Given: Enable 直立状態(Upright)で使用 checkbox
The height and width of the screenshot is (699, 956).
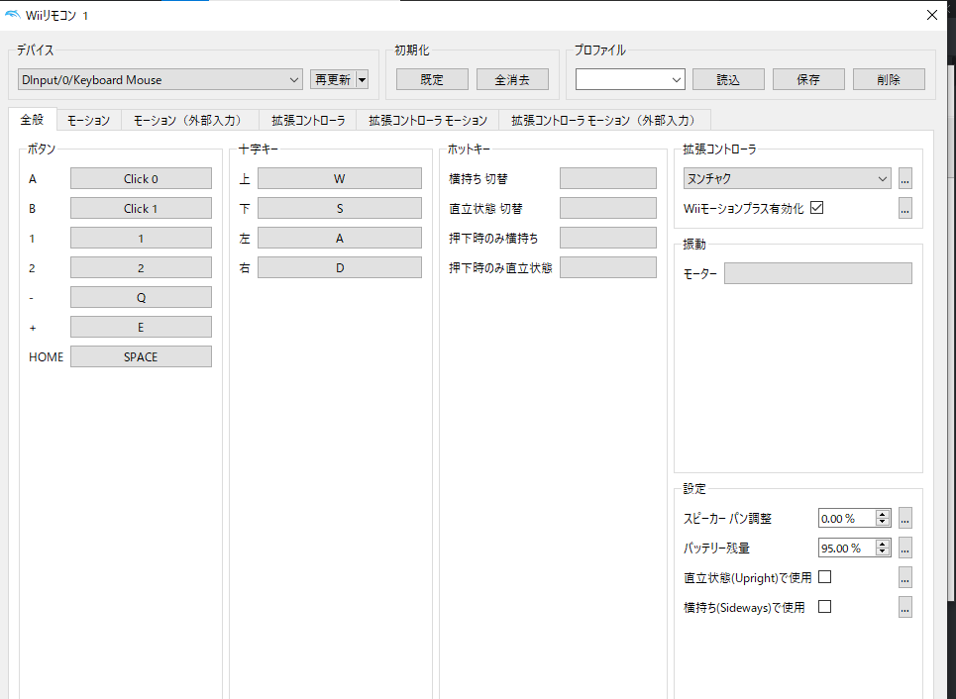Looking at the screenshot, I should point(824,577).
